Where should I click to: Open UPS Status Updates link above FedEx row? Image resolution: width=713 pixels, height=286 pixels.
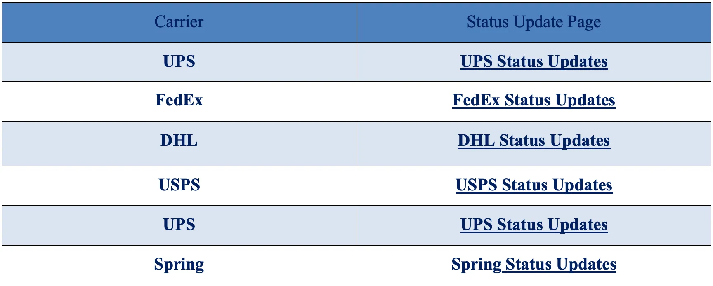[x=534, y=61]
